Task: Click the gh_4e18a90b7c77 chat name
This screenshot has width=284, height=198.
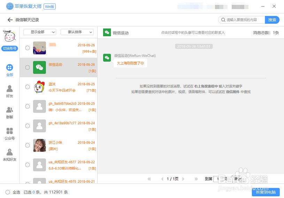Action: pos(62,123)
